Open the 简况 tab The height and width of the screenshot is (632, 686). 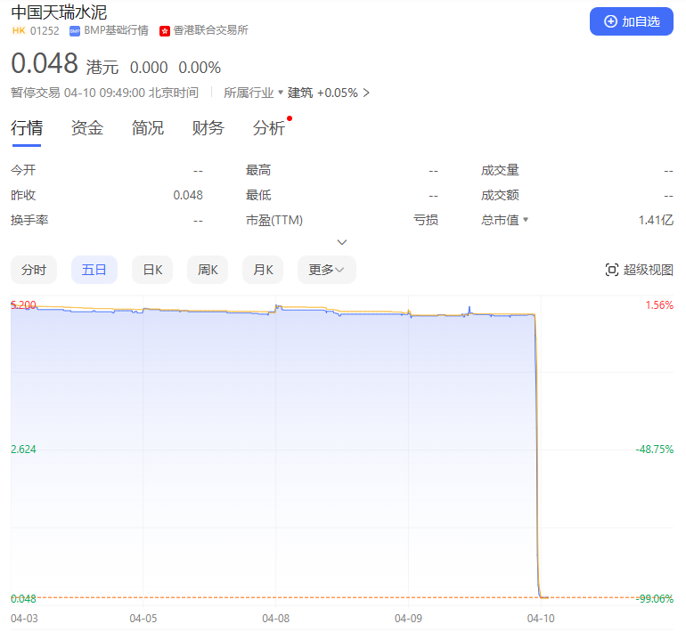click(147, 128)
